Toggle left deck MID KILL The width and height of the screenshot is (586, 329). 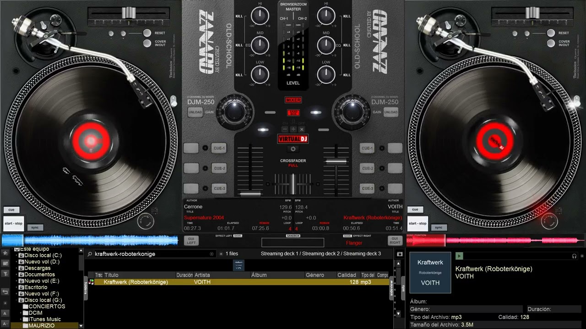[239, 45]
